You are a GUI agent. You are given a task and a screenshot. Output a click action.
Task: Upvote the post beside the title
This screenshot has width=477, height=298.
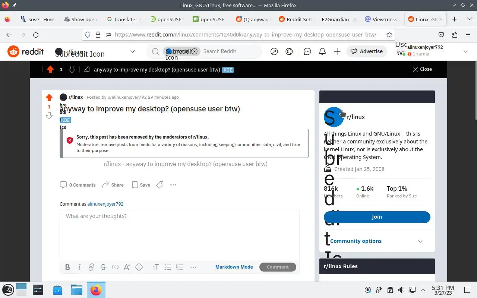coord(49,98)
